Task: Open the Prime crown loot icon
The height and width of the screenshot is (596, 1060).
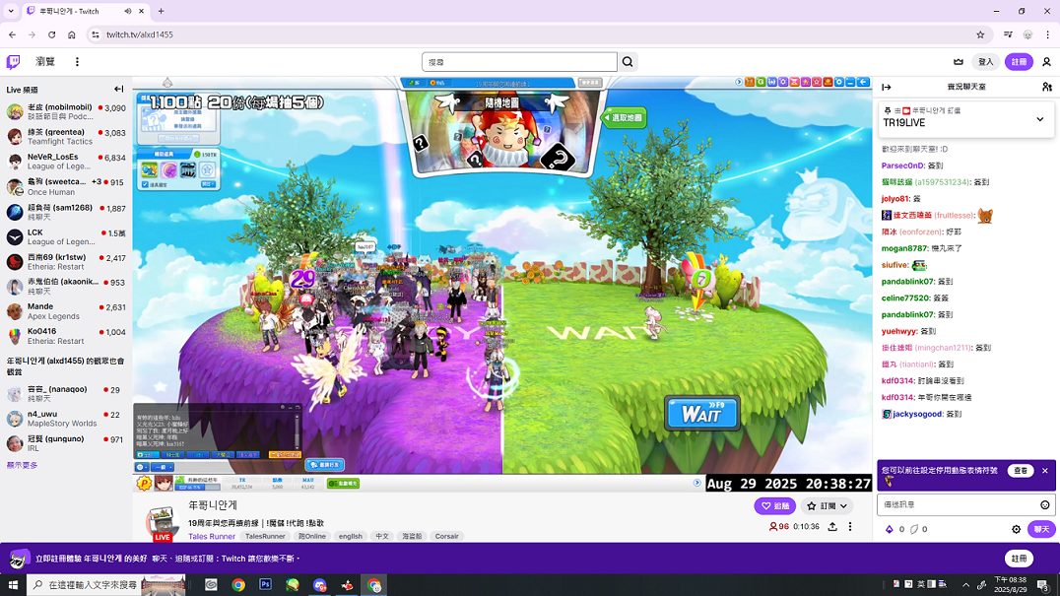Action: [959, 62]
